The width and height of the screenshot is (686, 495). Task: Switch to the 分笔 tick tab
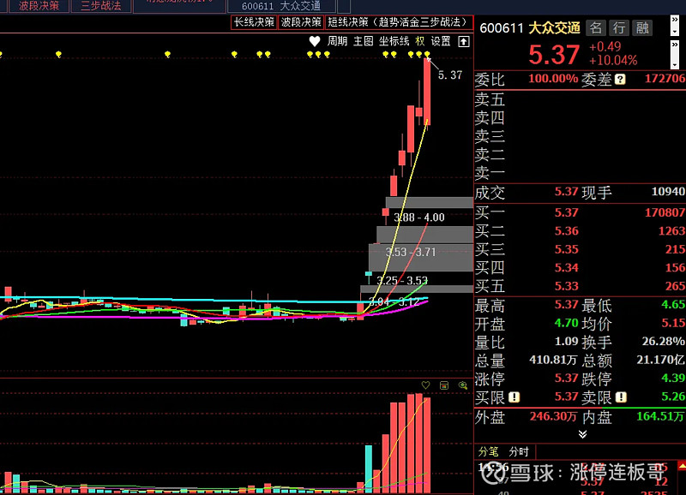pyautogui.click(x=488, y=451)
